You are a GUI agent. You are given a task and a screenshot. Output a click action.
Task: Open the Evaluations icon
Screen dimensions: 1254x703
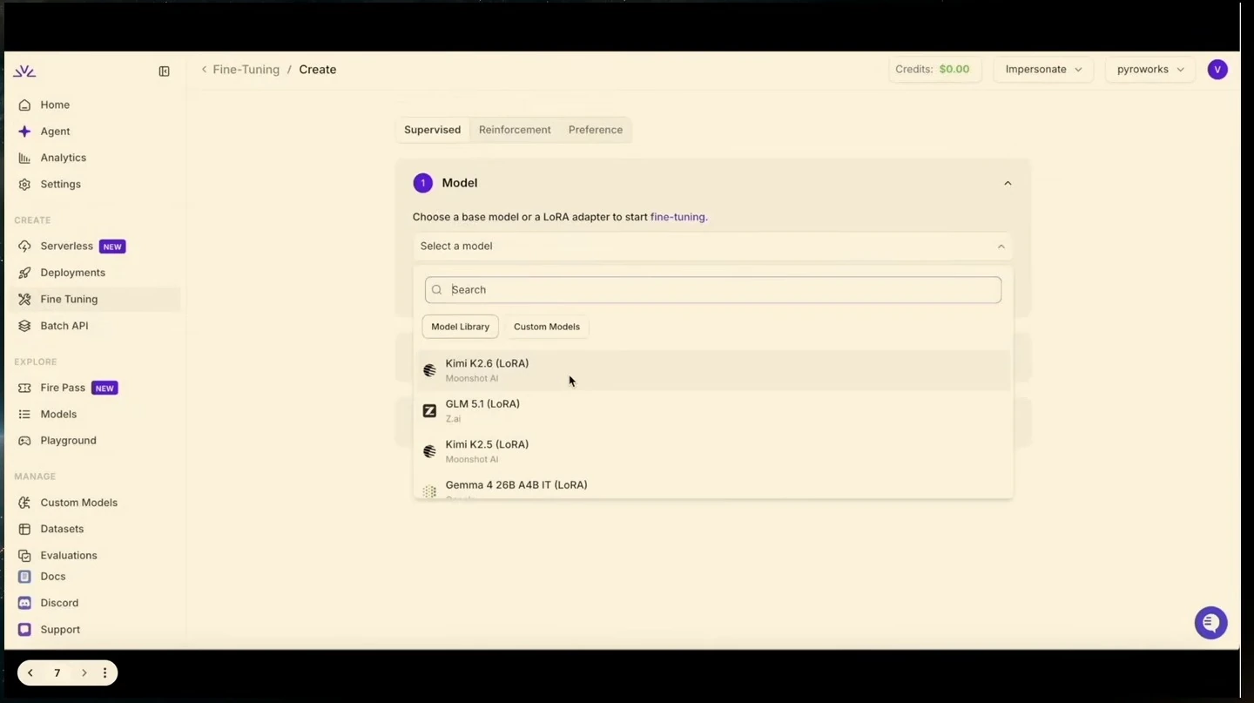[x=24, y=556]
